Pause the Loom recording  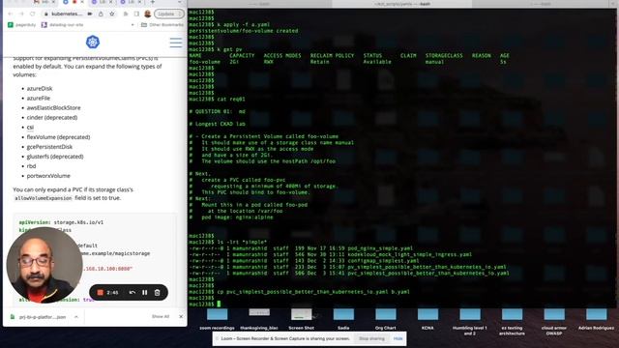click(145, 292)
